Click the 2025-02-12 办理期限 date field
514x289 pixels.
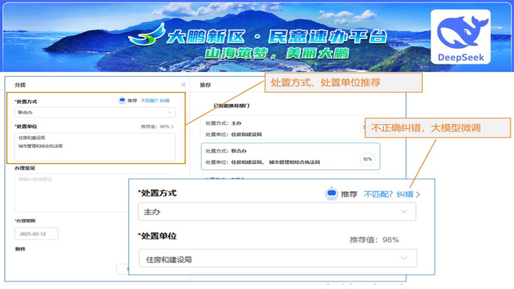(x=37, y=234)
